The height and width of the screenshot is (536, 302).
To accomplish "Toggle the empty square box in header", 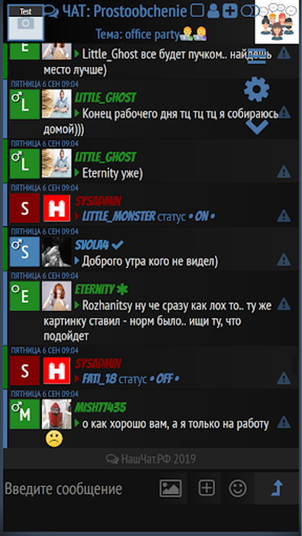I will tap(197, 11).
